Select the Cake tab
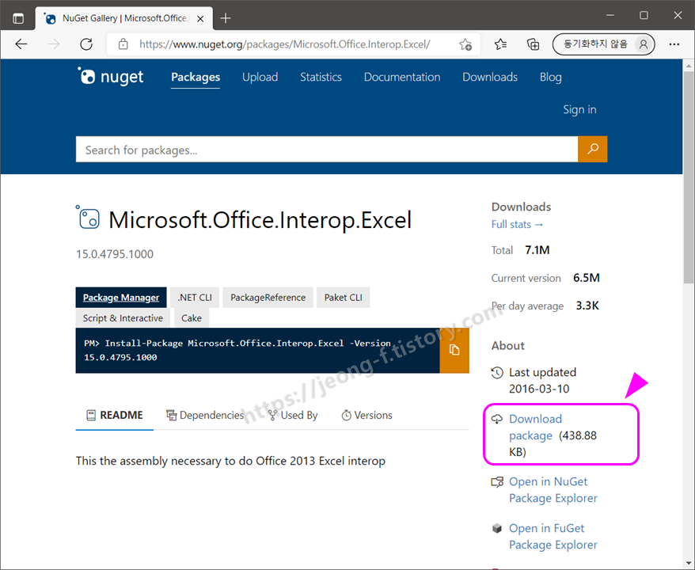This screenshot has height=570, width=695. [x=191, y=318]
